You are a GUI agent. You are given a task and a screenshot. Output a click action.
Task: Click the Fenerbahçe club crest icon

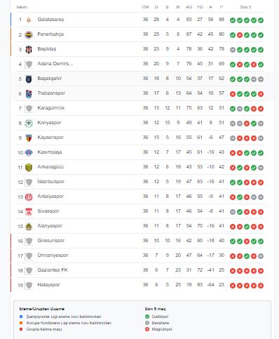[29, 35]
